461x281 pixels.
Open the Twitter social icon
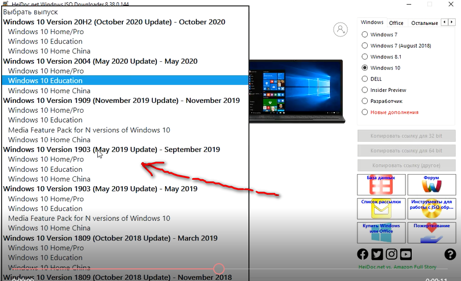(377, 254)
